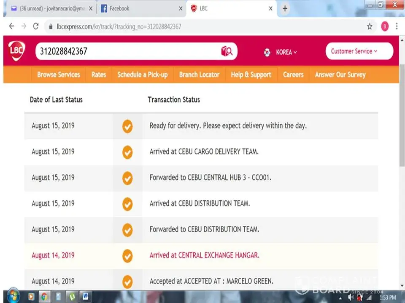Viewport: 405px width, 303px height.
Task: Click the Korea flag icon
Action: click(x=267, y=52)
